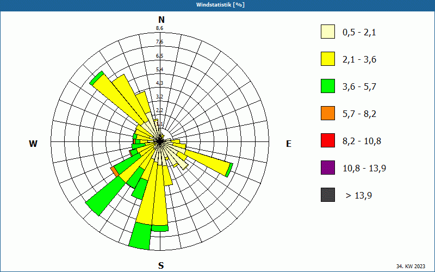Screen dimensions: 435x272
Task: Click the legend label '3,6 - 5,7'
Action: (x=359, y=87)
